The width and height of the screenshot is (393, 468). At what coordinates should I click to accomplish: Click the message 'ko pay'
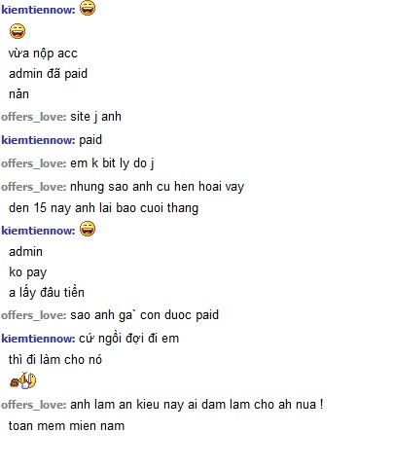point(28,272)
